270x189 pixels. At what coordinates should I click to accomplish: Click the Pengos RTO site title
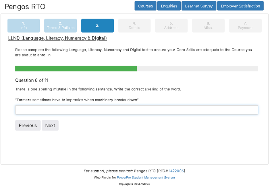coord(25,7)
